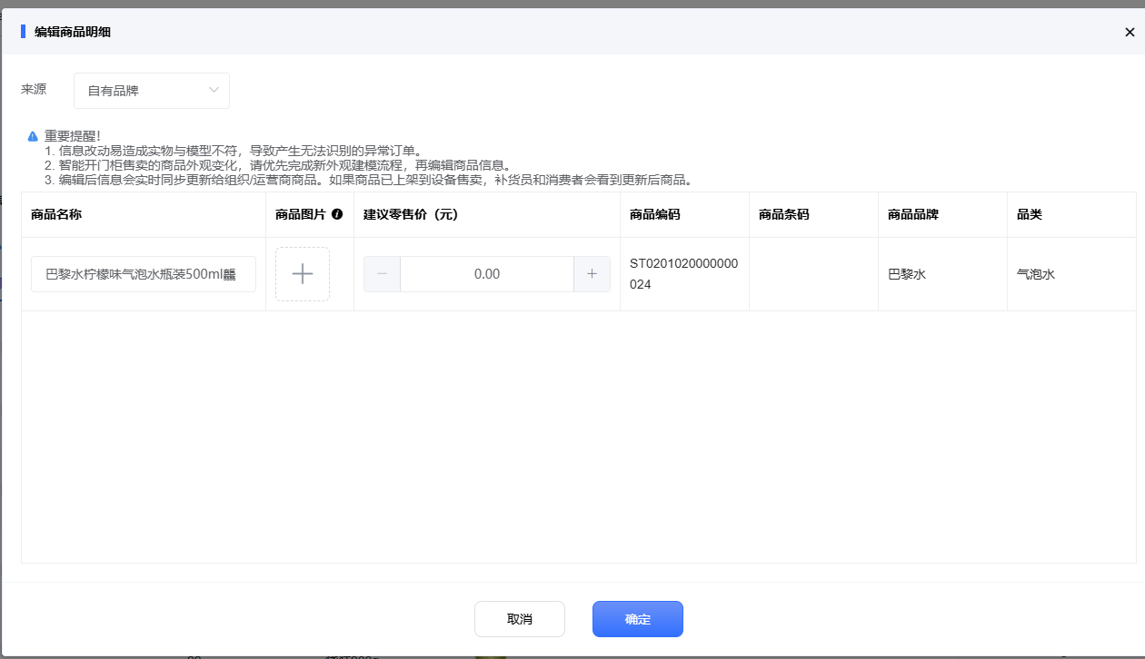
Task: Open the 来源 dropdown showing 自有品牌
Action: click(x=152, y=91)
